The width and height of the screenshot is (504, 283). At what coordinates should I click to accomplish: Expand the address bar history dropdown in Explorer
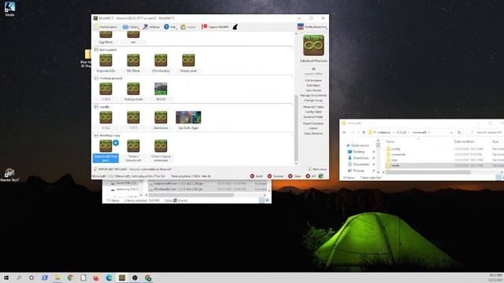451,132
